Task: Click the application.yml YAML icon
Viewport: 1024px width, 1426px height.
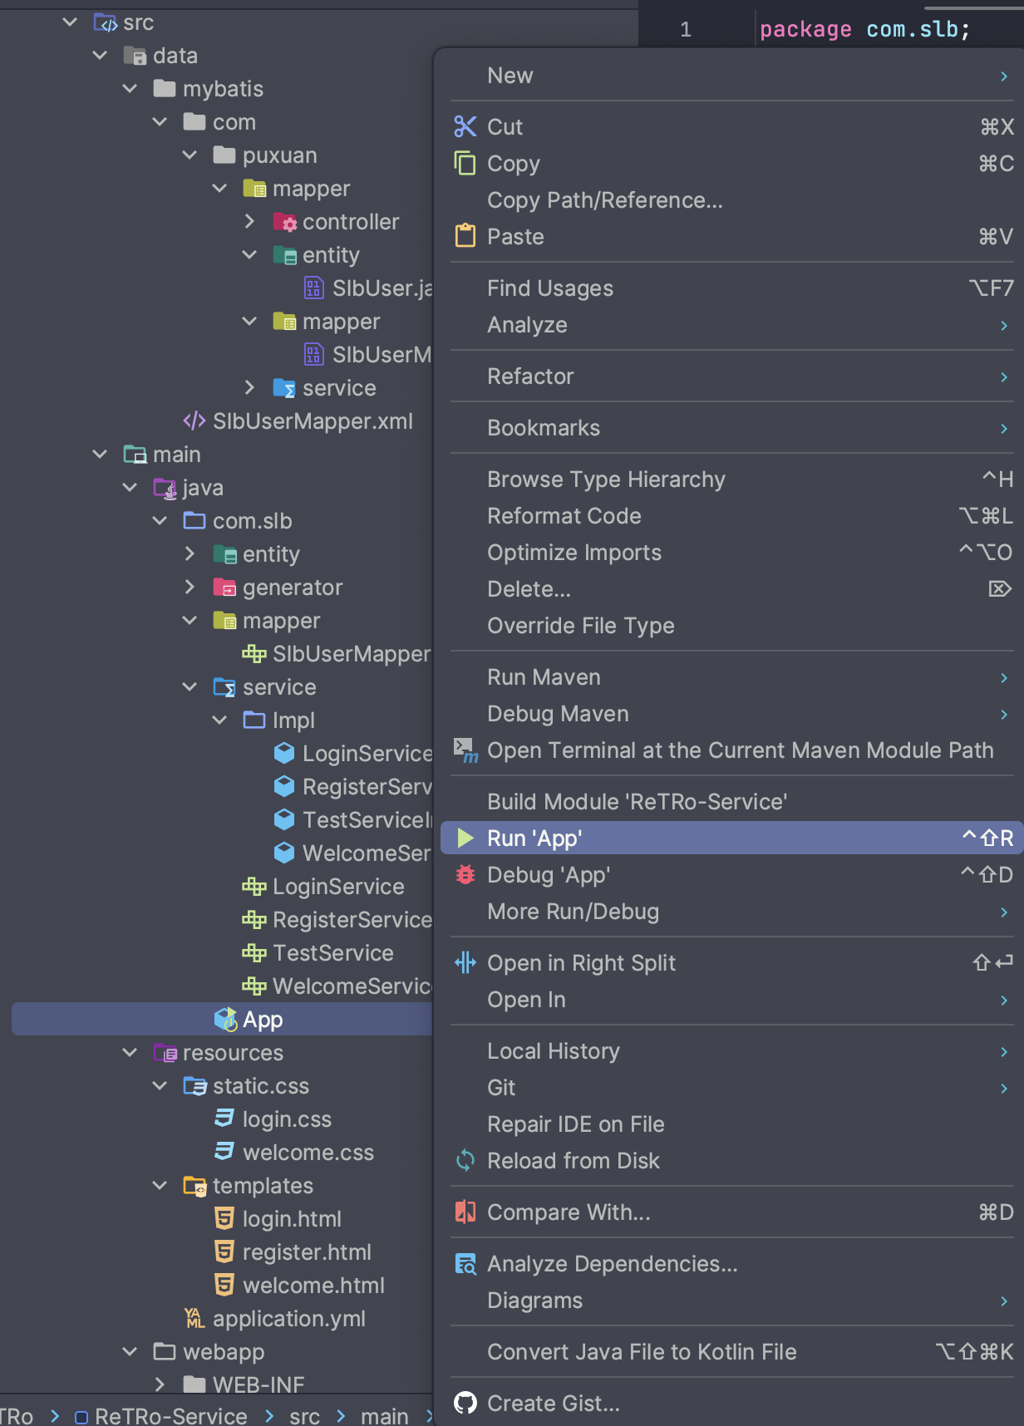Action: coord(194,1318)
